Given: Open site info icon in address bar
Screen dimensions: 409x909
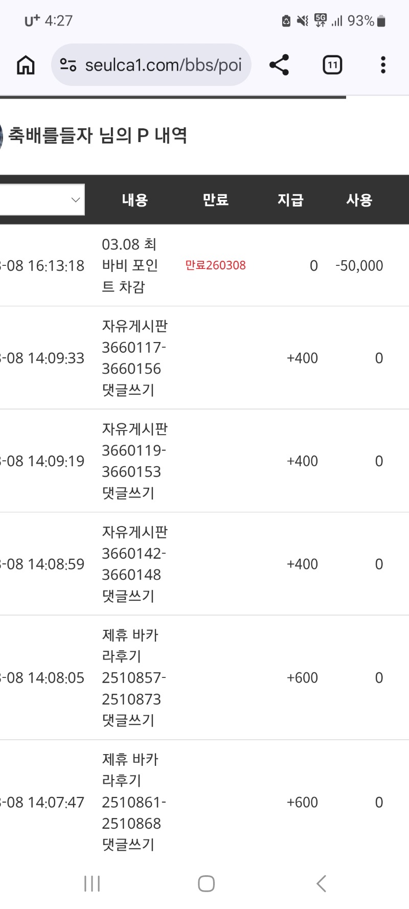Looking at the screenshot, I should [68, 65].
